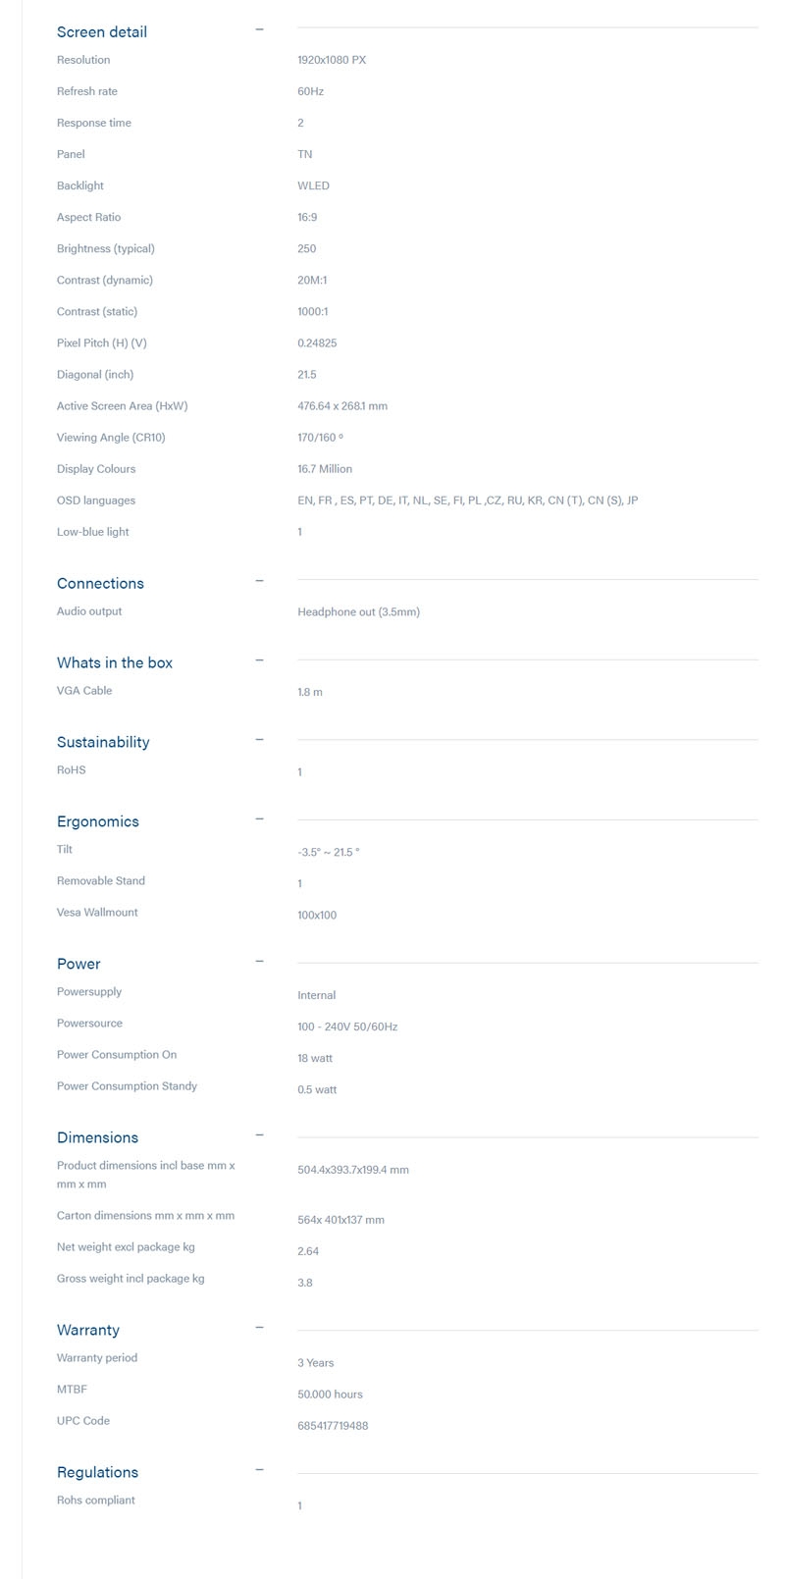Click the minus icon next to Dimensions

pos(259,1135)
